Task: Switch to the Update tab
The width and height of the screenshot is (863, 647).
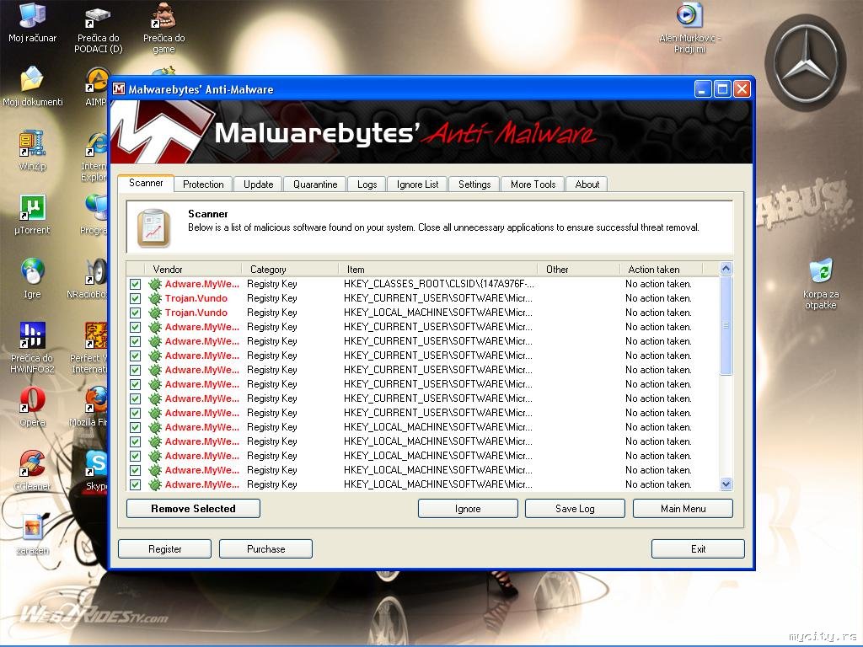Action: pyautogui.click(x=258, y=184)
